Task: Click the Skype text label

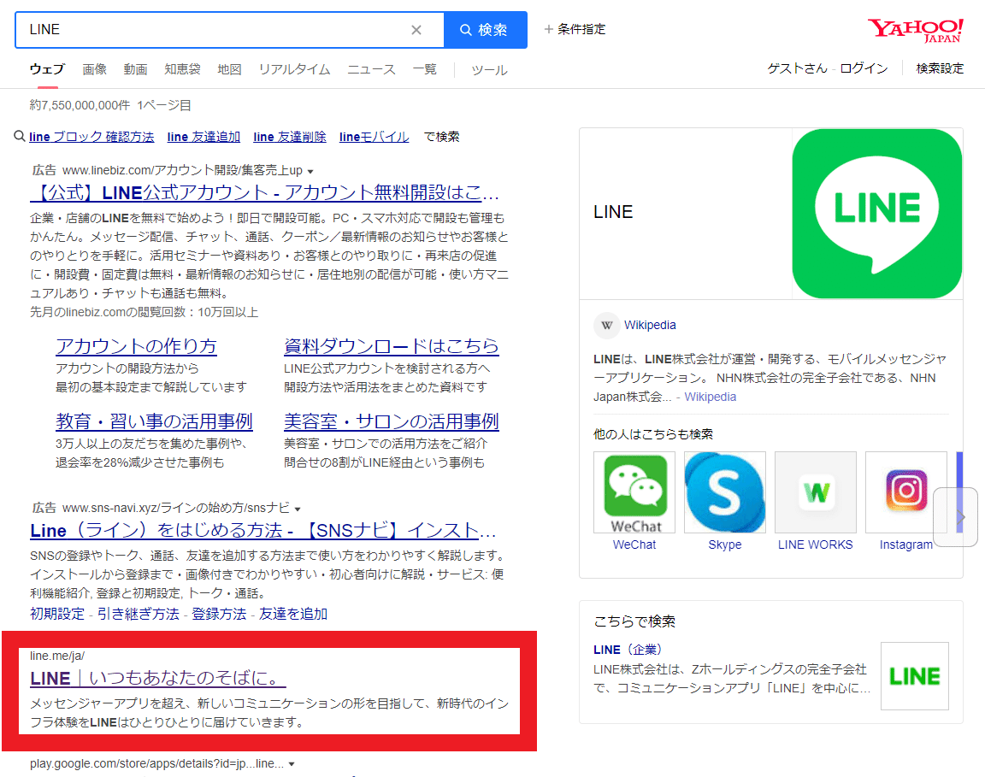Action: click(725, 544)
